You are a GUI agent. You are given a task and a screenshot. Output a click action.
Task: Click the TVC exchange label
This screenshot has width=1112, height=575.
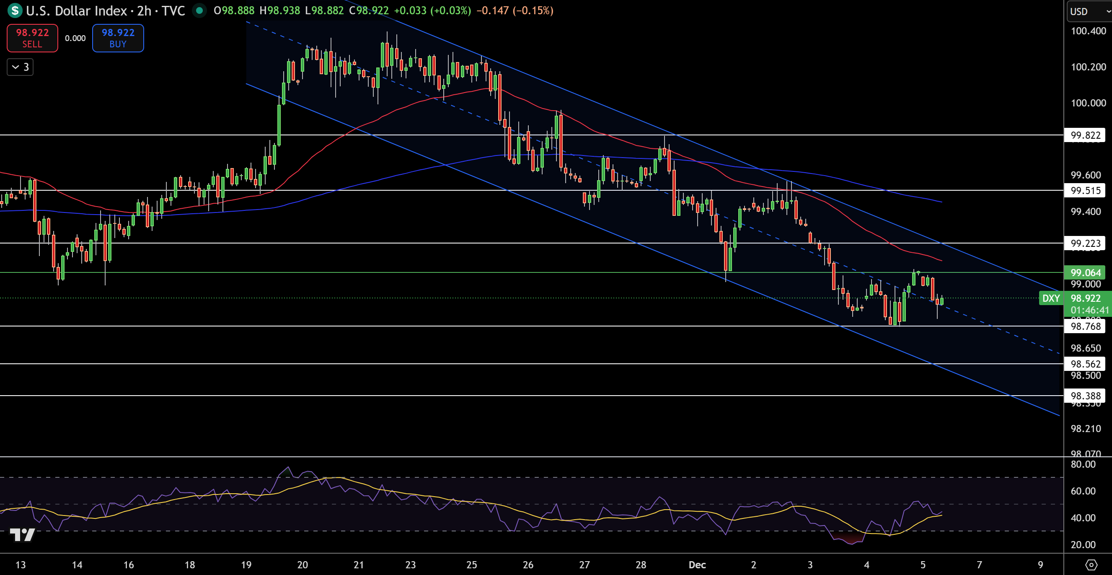pos(174,11)
